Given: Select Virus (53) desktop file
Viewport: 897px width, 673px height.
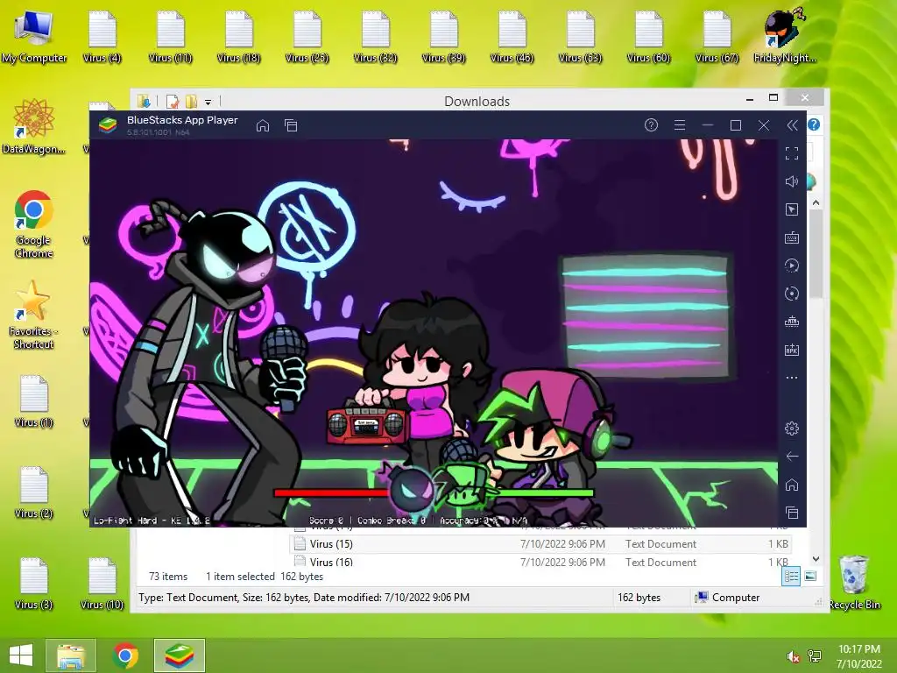Looking at the screenshot, I should click(580, 35).
